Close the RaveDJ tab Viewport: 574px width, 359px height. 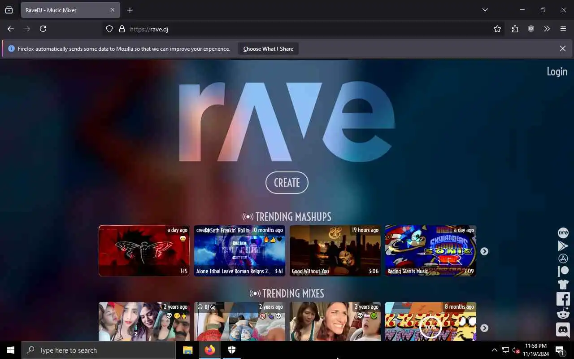(x=113, y=10)
